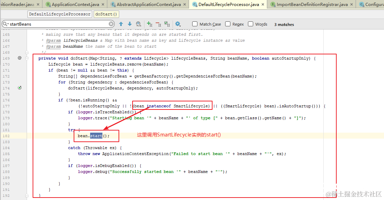Click ImportBeanDefinitionRegistrar.java interface icon
Viewport: 384px width, 200px height.
(x=273, y=5)
